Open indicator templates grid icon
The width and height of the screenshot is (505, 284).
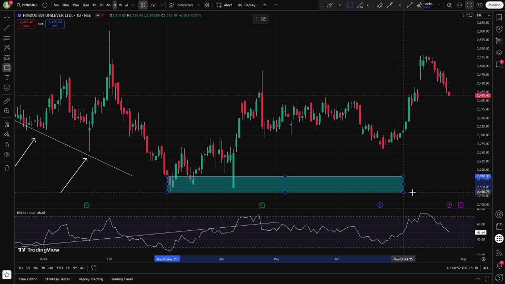pyautogui.click(x=207, y=5)
